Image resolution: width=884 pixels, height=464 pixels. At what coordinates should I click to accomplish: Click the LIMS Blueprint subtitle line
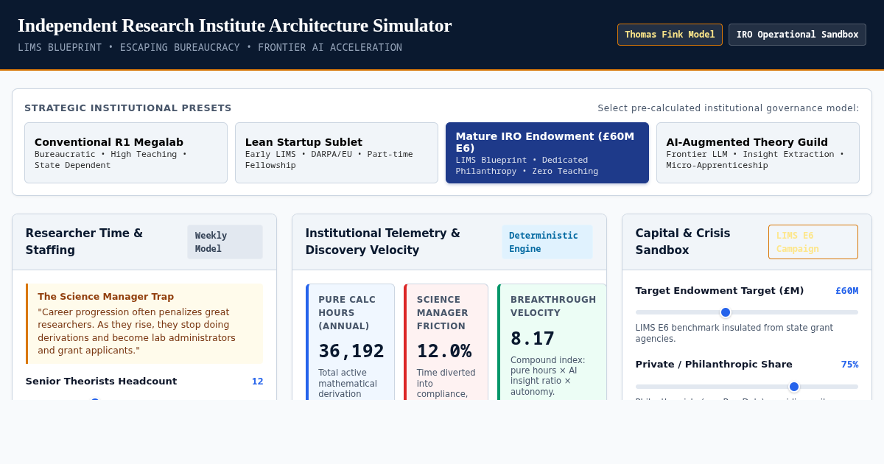pyautogui.click(x=210, y=48)
